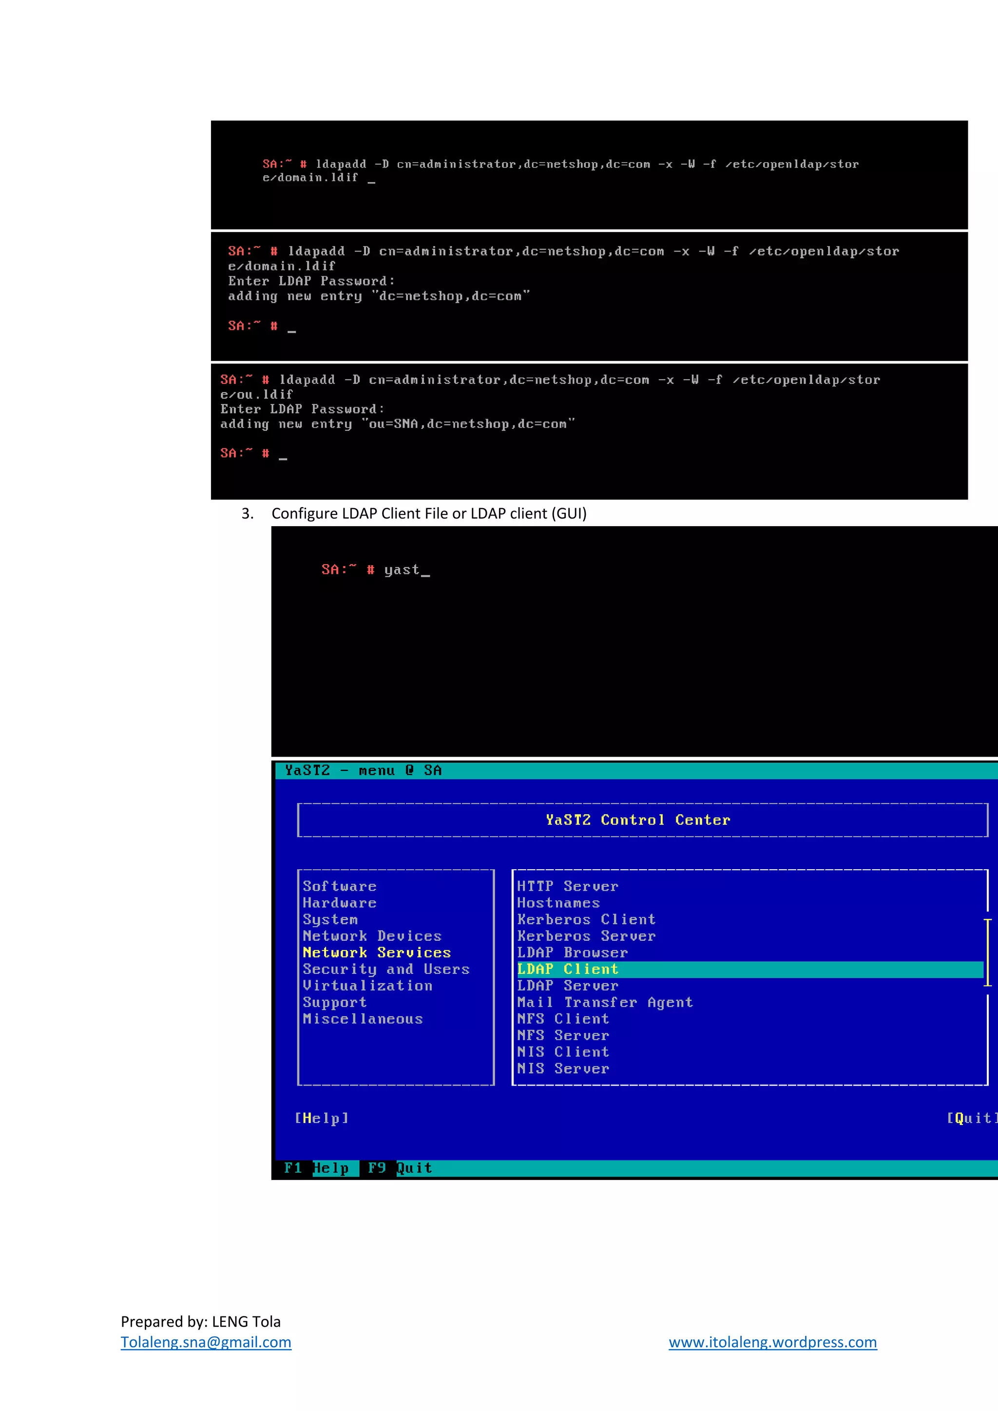998x1411 pixels.
Task: Click the 'yast' command in terminal
Action: pos(402,571)
